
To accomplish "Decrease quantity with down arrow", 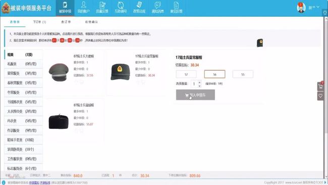I will point(199,86).
